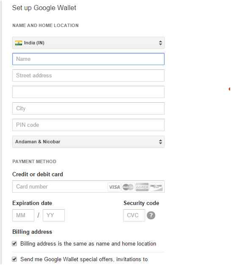Click the Billing address heading
231x265 pixels.
click(32, 232)
